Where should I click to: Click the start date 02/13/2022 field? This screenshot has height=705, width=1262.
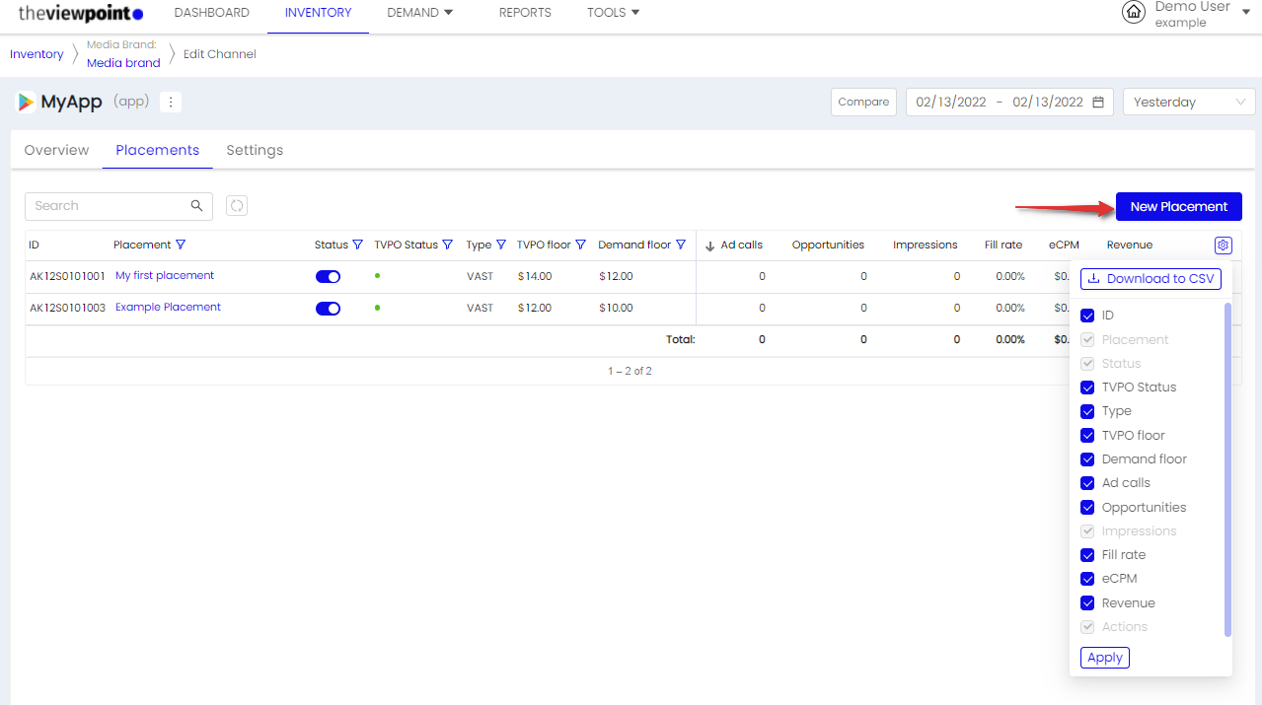(950, 102)
